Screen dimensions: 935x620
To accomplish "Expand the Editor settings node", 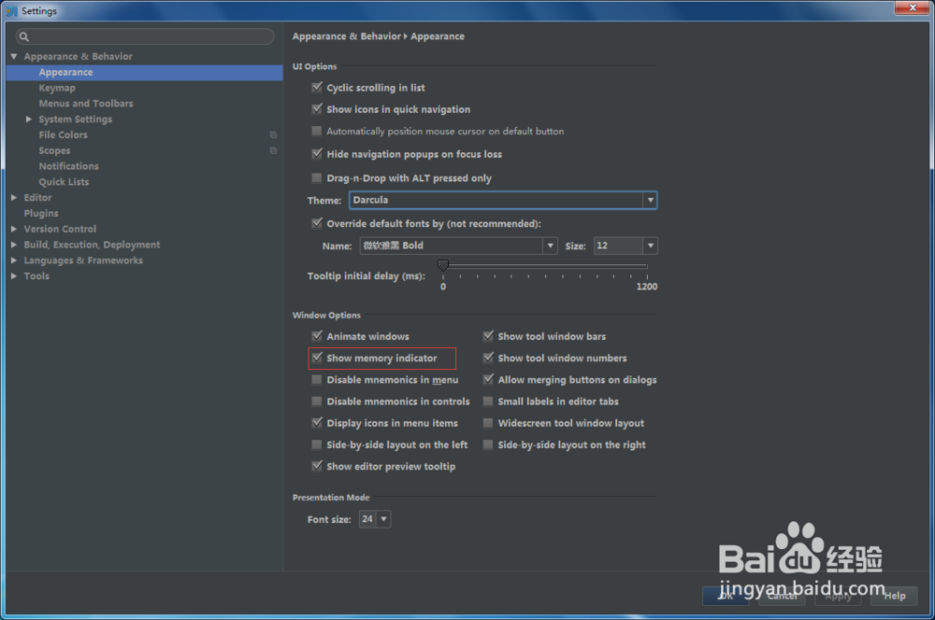I will point(14,198).
